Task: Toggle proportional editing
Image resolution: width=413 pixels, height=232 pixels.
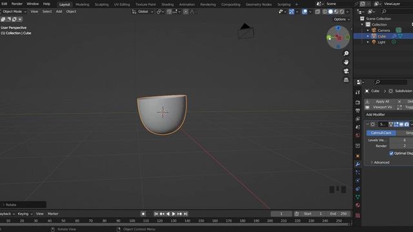Action: (186, 12)
